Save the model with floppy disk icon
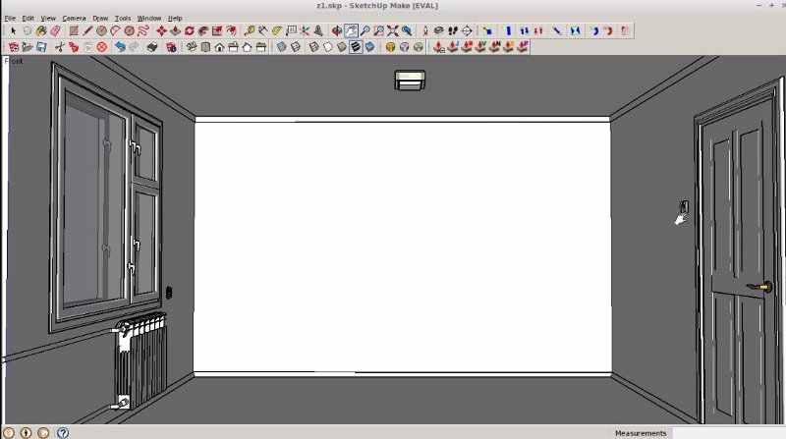Viewport: 786px width, 439px height. [41, 47]
